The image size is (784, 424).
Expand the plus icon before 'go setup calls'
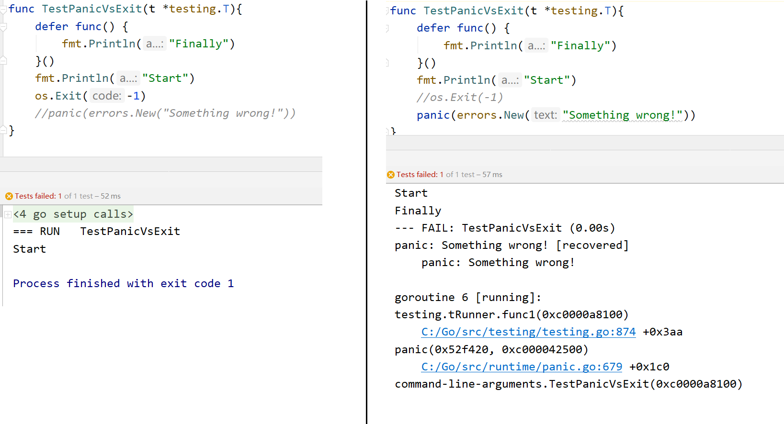tap(8, 214)
